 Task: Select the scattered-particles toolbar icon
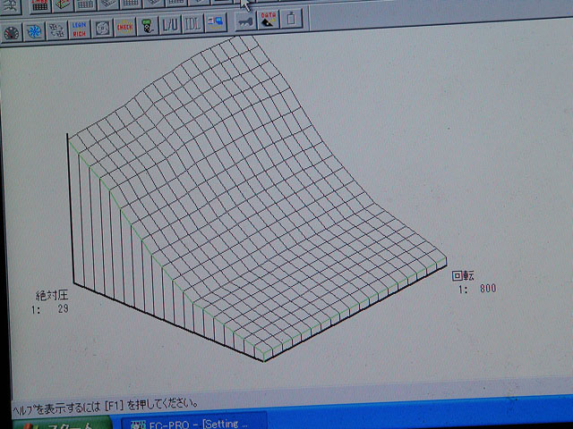pyautogui.click(x=56, y=30)
